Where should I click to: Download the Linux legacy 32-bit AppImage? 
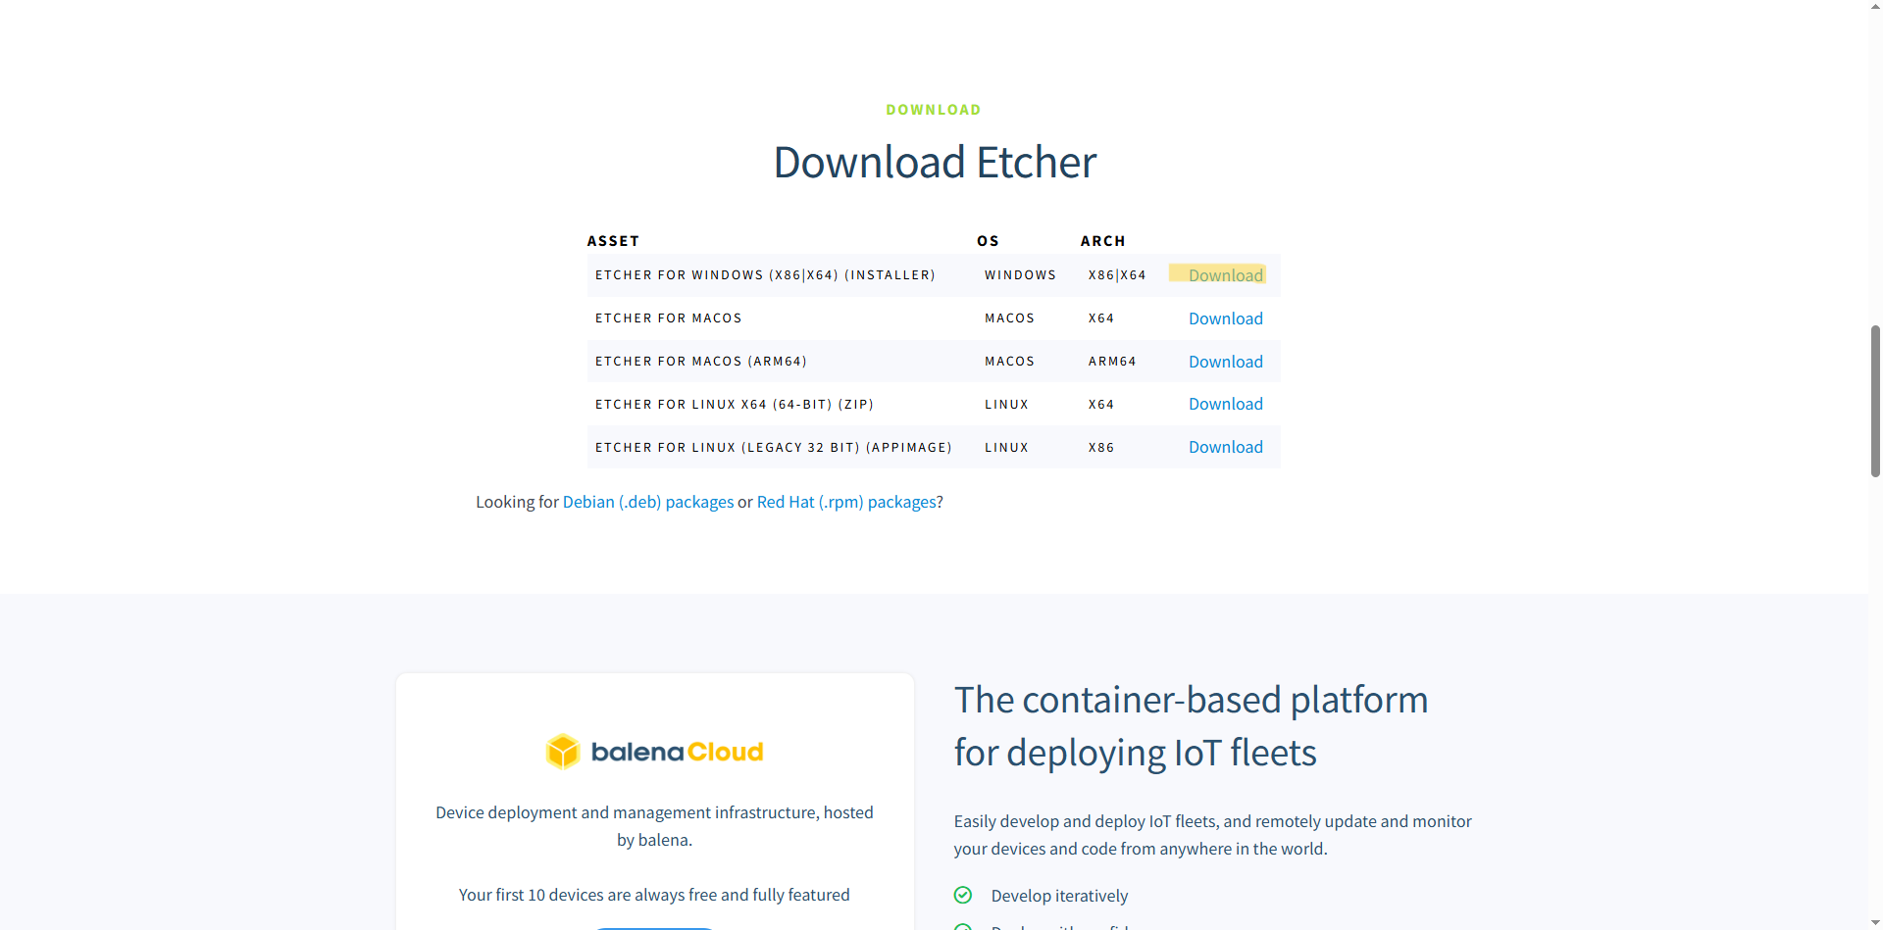coord(1225,447)
